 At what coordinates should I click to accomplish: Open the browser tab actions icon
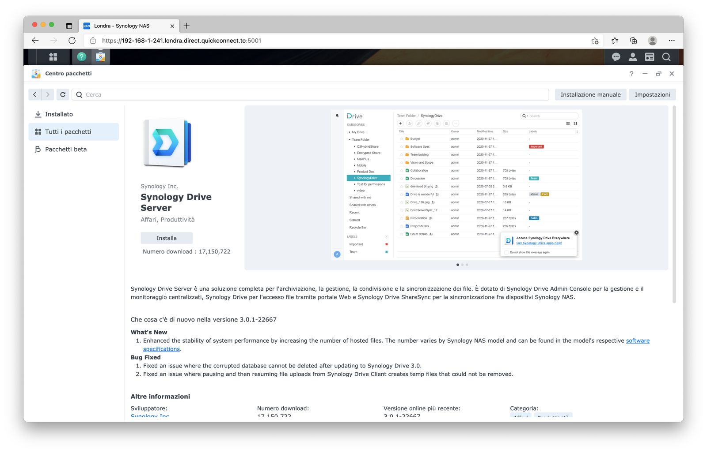69,26
